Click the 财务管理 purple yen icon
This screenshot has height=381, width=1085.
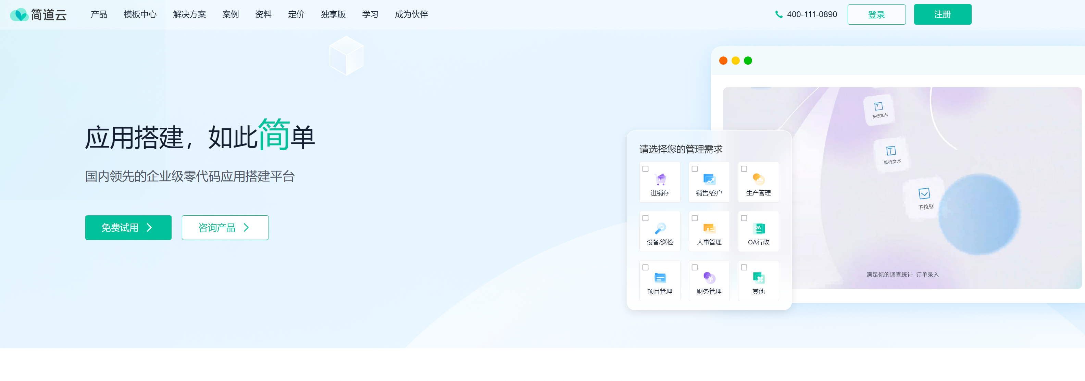click(x=709, y=278)
